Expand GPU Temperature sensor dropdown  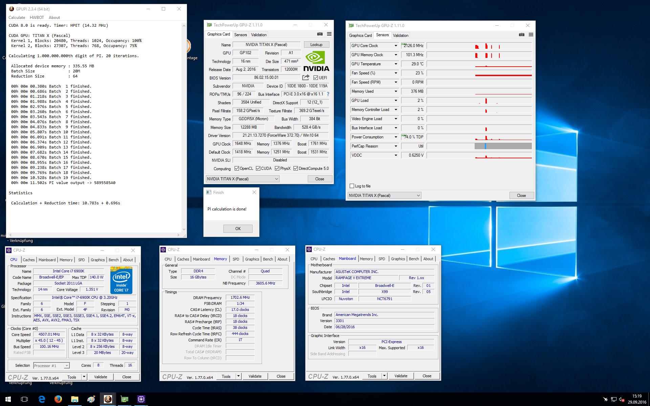coord(395,64)
